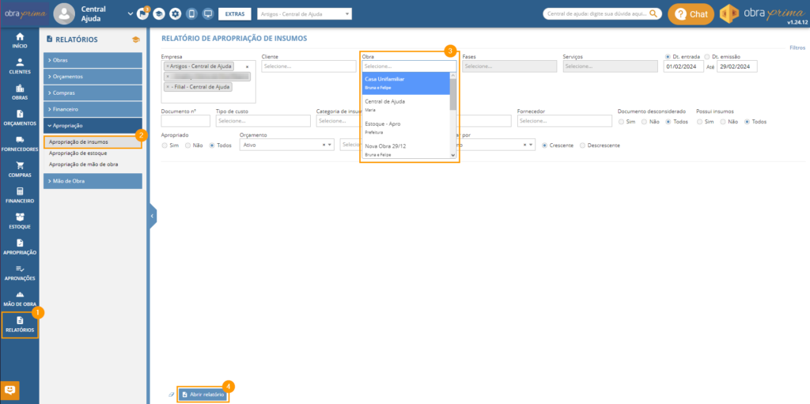Select the Dt. entrada radio button
This screenshot has height=404, width=810.
tap(668, 56)
